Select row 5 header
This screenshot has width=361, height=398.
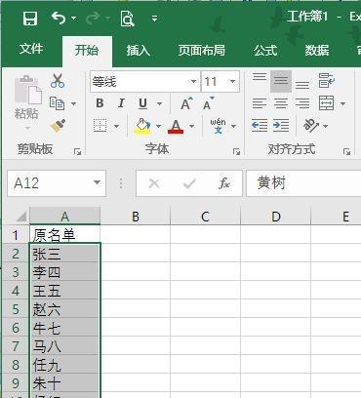[x=16, y=309]
